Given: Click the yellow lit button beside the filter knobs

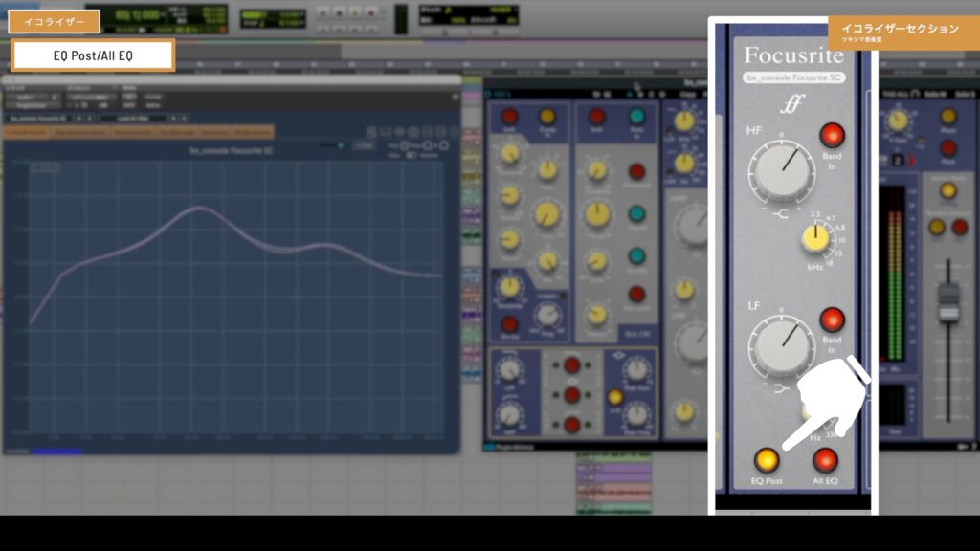Looking at the screenshot, I should pos(615,397).
